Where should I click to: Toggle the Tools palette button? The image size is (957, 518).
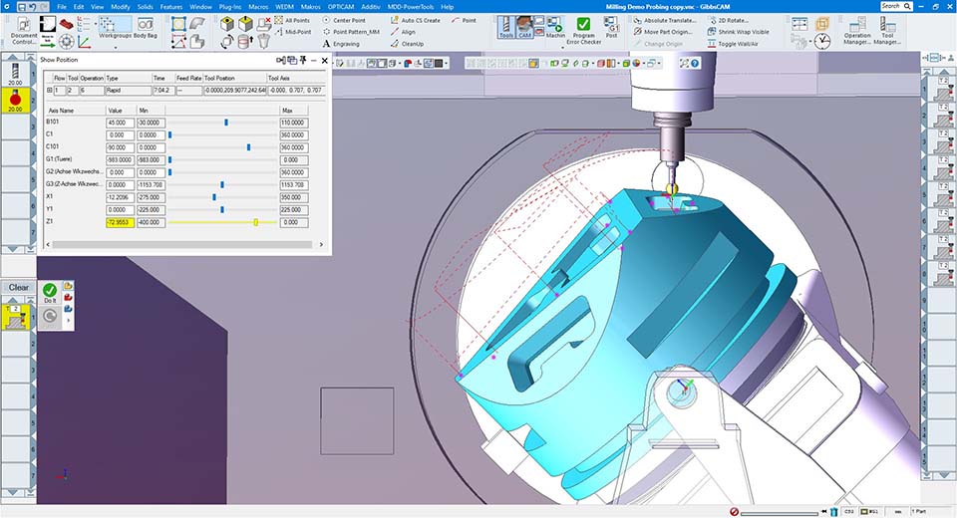point(506,26)
